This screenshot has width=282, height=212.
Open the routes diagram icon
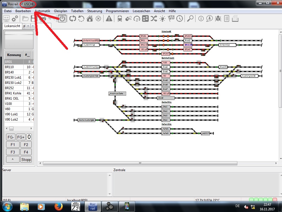tap(145, 18)
